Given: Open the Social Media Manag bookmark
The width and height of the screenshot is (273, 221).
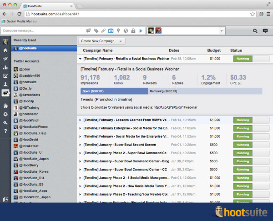Looking at the screenshot, I should point(19,21).
